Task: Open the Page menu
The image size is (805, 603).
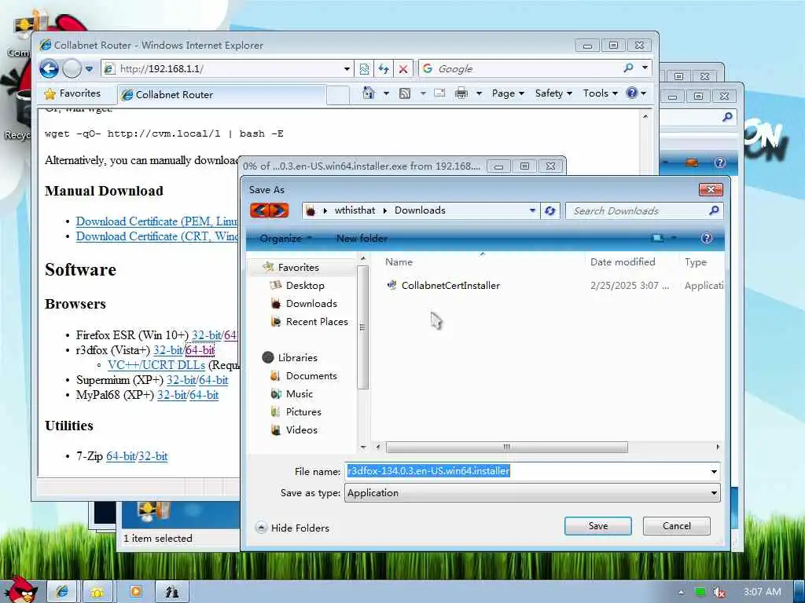Action: tap(508, 93)
